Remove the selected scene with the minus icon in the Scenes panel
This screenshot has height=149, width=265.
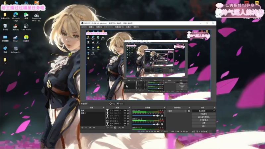point(86,128)
